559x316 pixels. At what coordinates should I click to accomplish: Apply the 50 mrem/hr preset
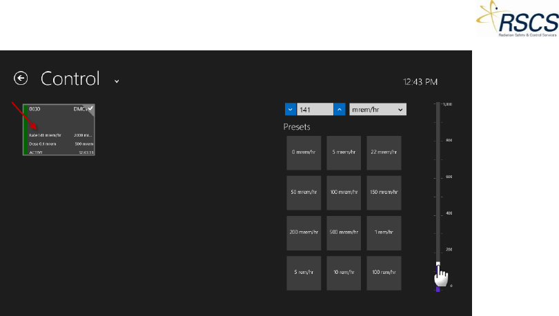click(x=304, y=192)
